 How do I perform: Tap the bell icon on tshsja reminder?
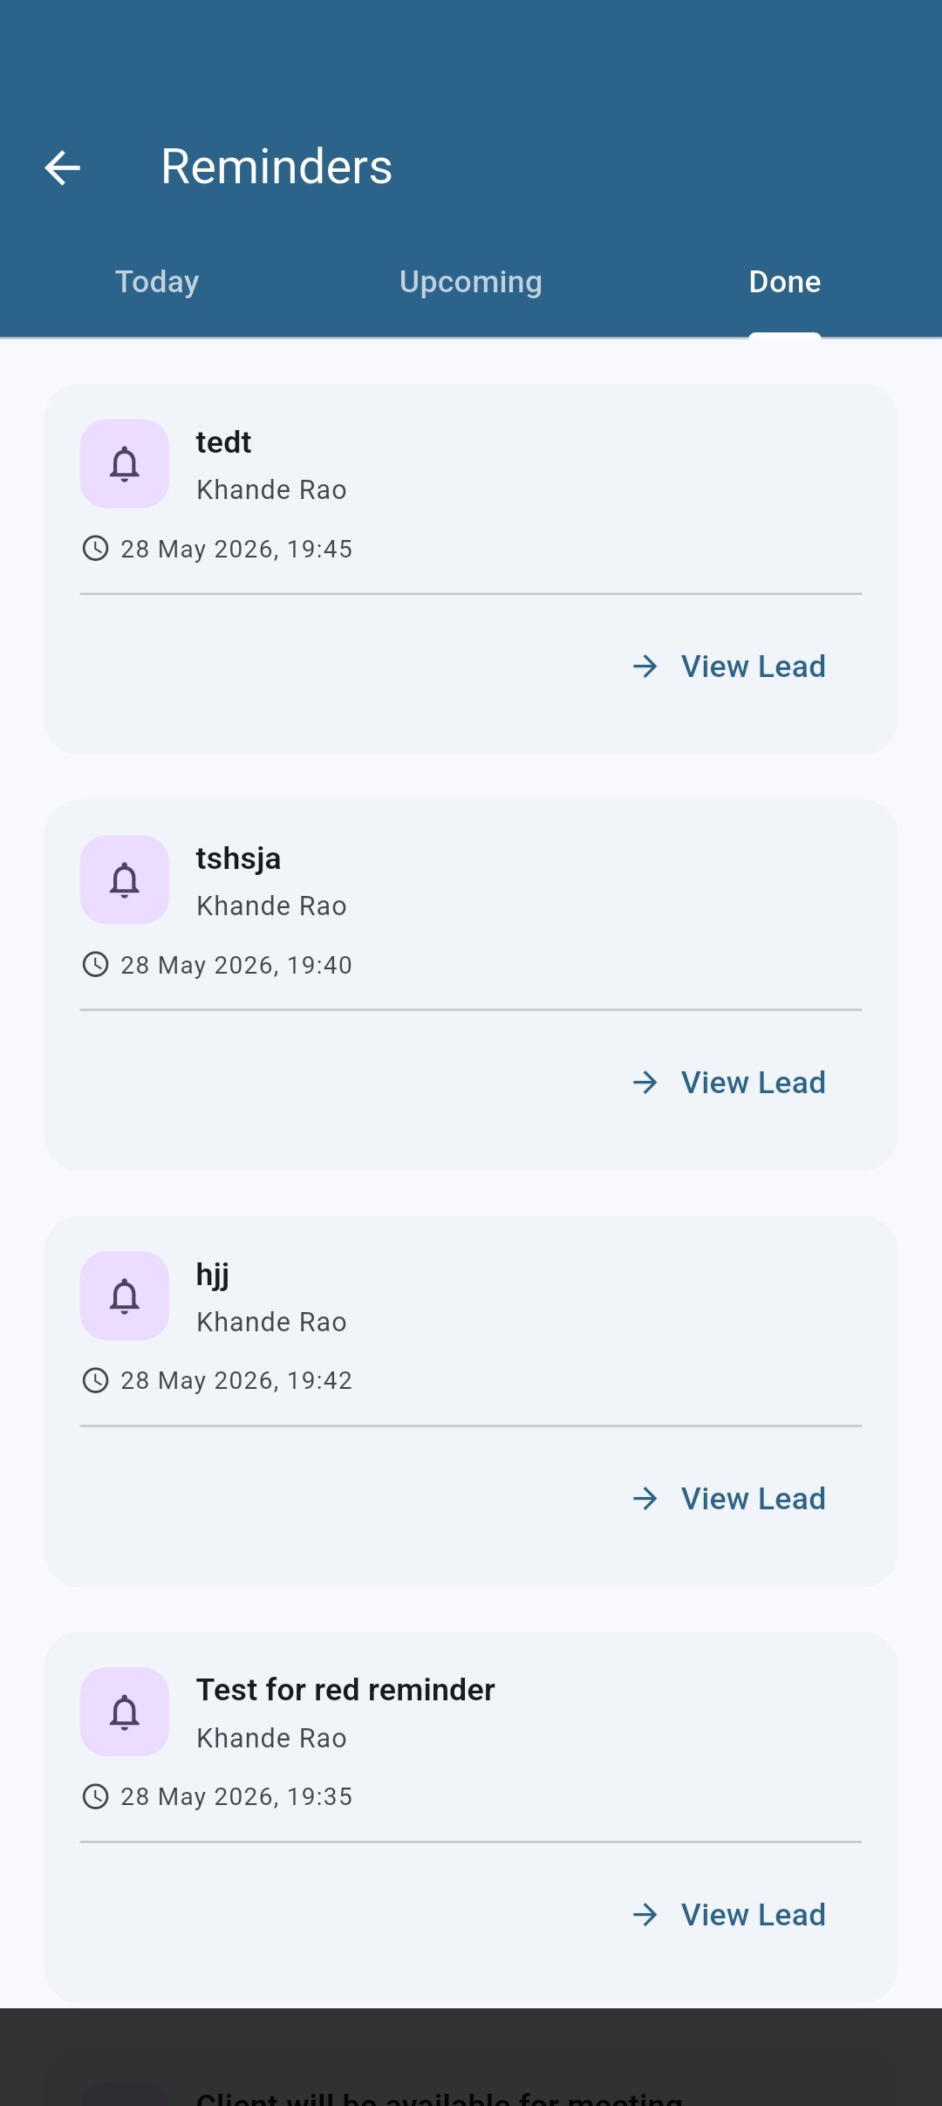coord(125,879)
